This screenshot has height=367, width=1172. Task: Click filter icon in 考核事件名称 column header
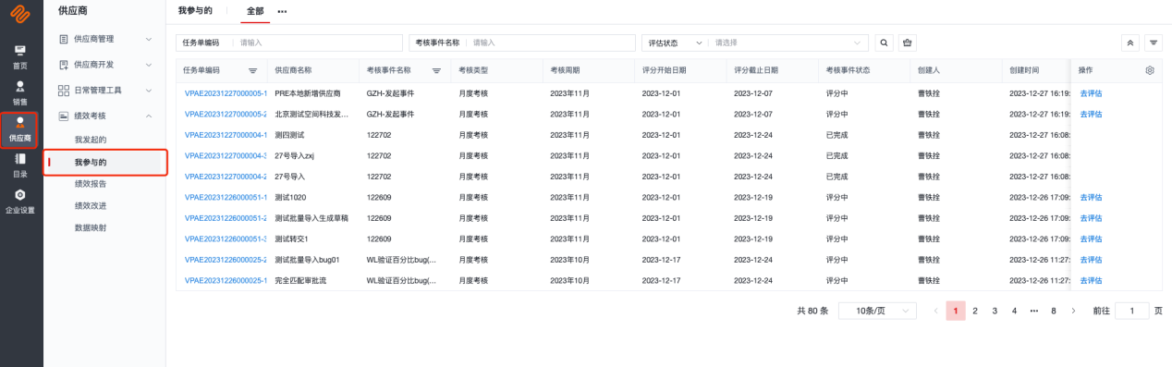(x=436, y=70)
